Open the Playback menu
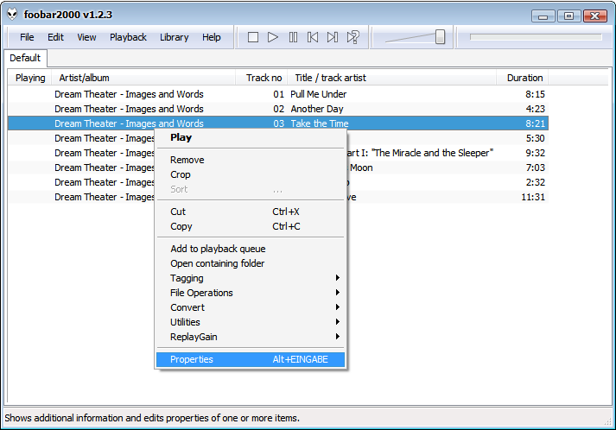Image resolution: width=616 pixels, height=430 pixels. pos(128,37)
